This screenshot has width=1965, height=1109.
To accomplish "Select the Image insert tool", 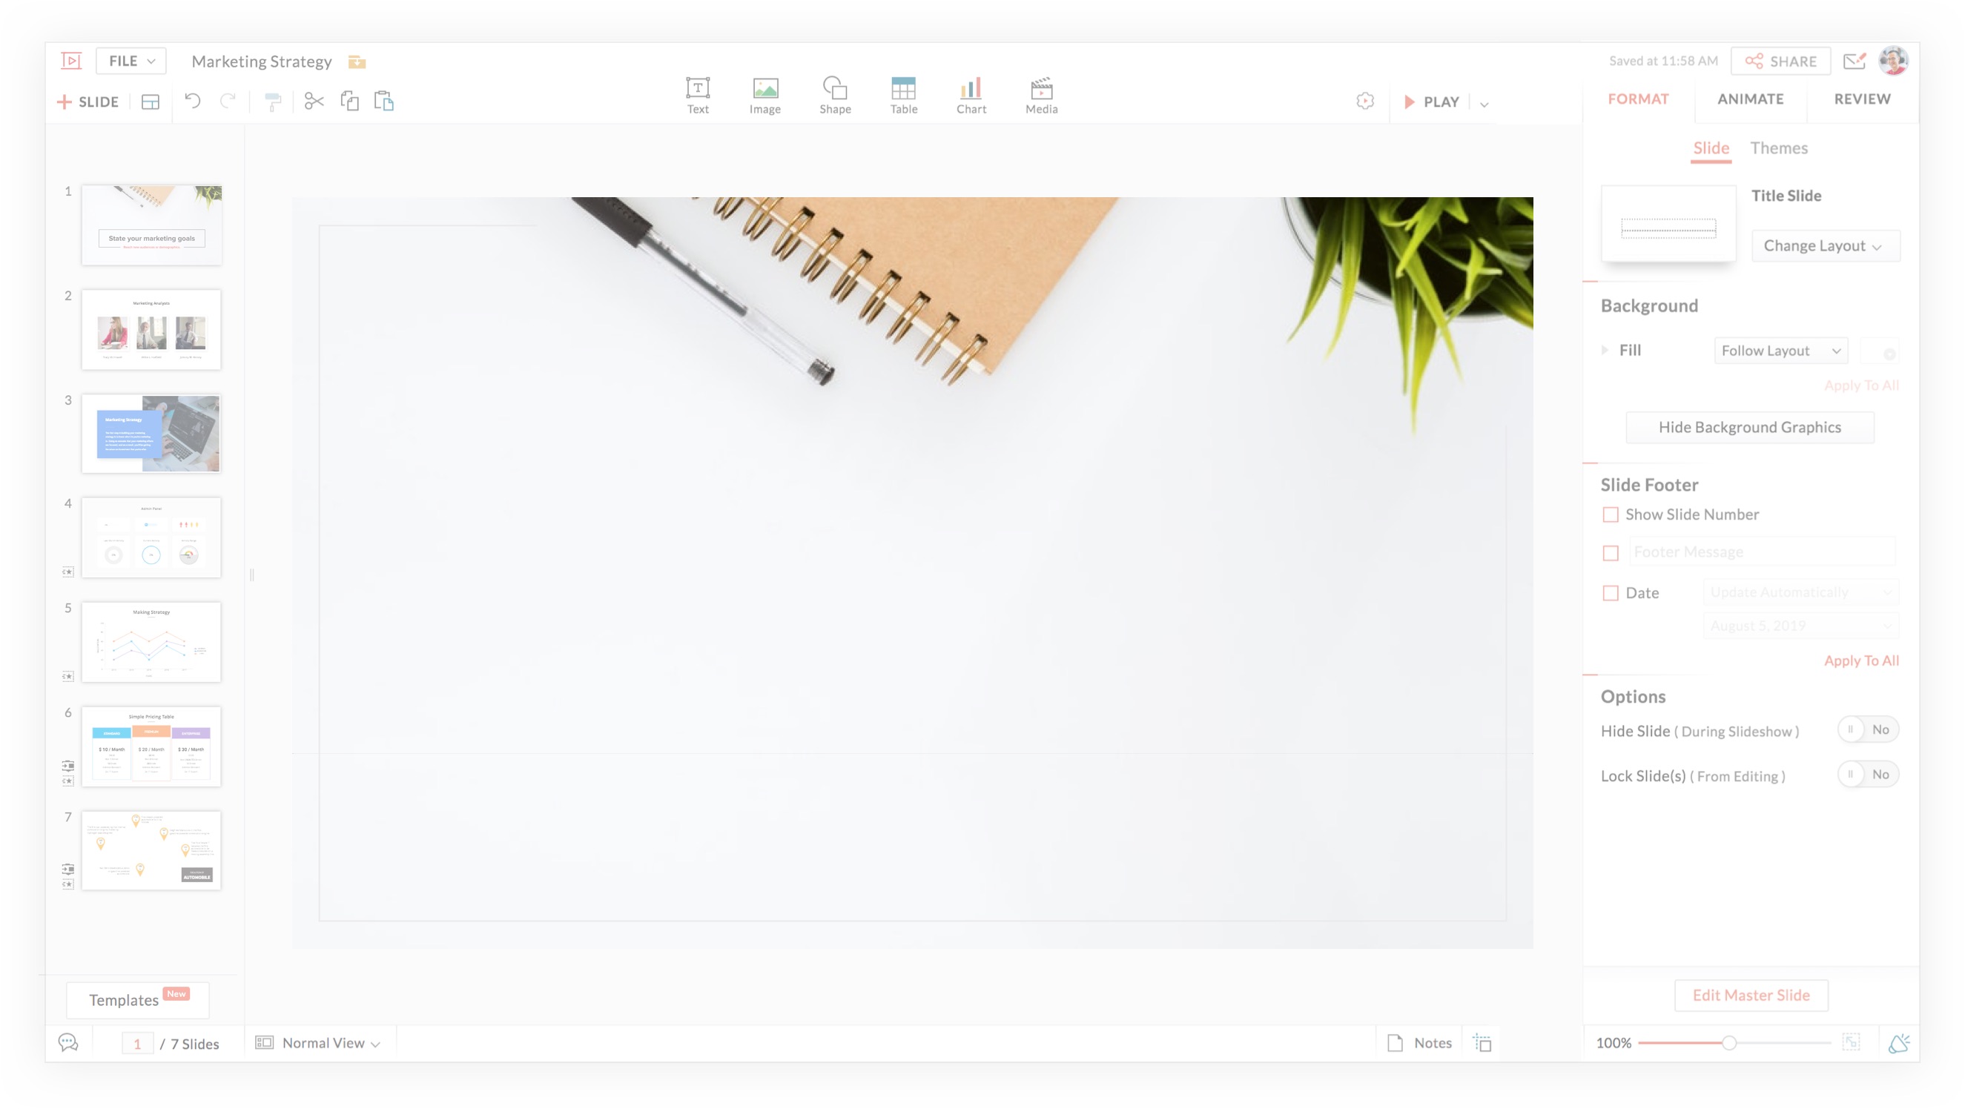I will coord(764,94).
